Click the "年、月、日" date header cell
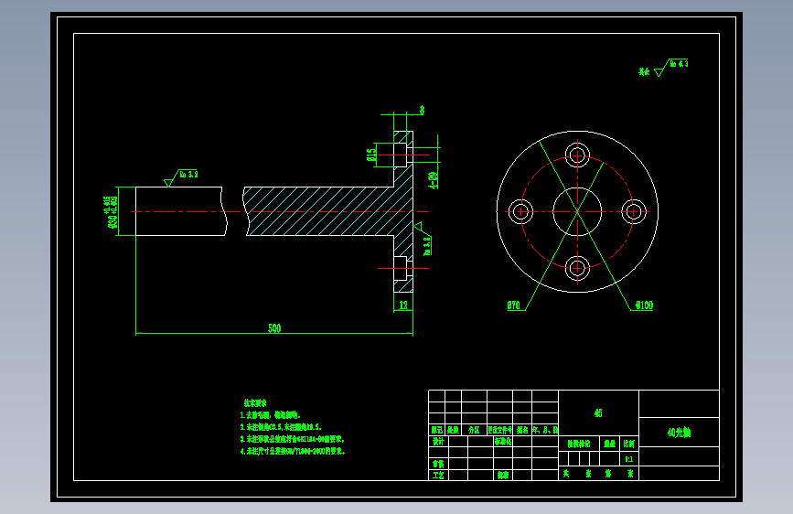Screen dimensions: 793x514 pos(545,430)
